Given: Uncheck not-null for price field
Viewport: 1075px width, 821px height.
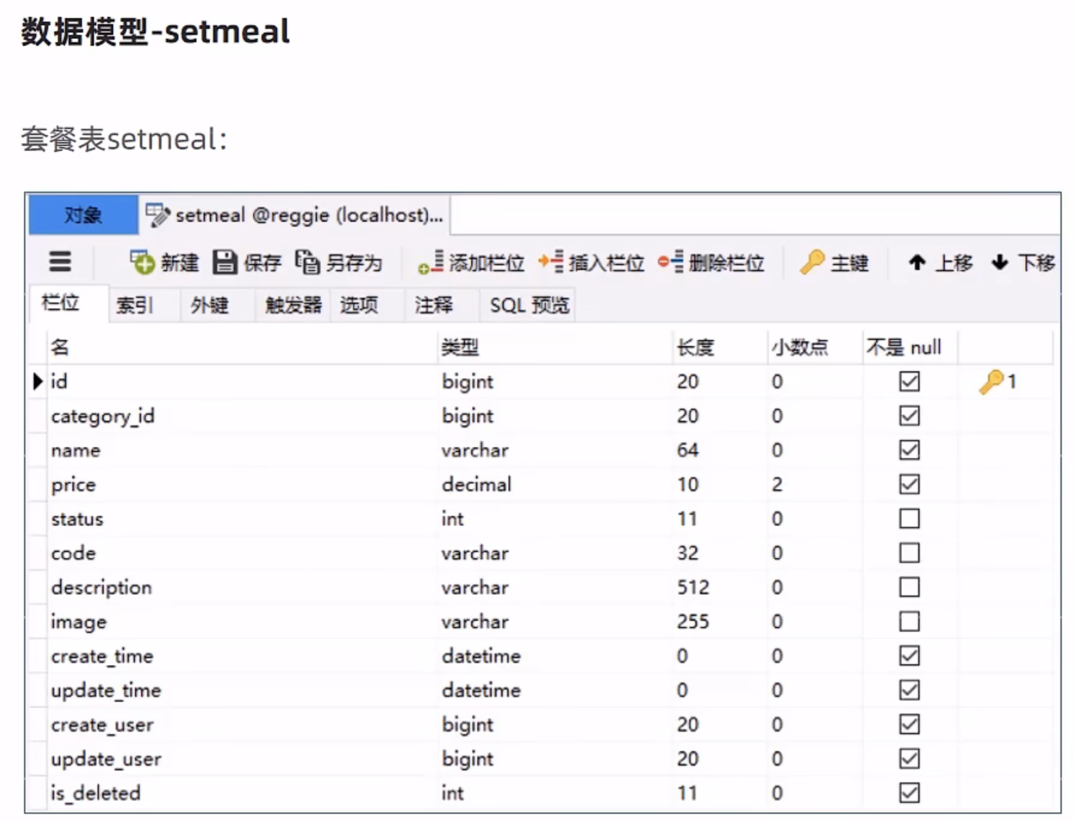Looking at the screenshot, I should click(x=909, y=485).
